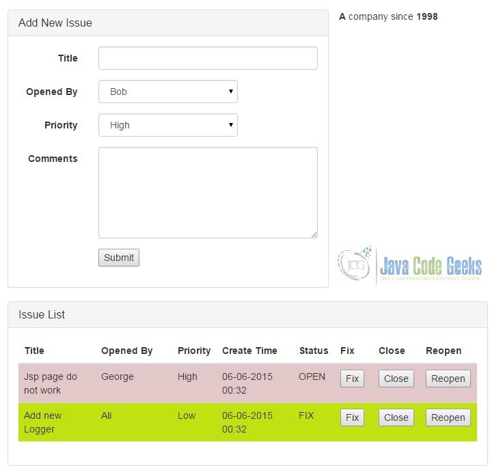The height and width of the screenshot is (466, 490).
Task: Click the 'A company since 1998' text
Action: point(388,16)
